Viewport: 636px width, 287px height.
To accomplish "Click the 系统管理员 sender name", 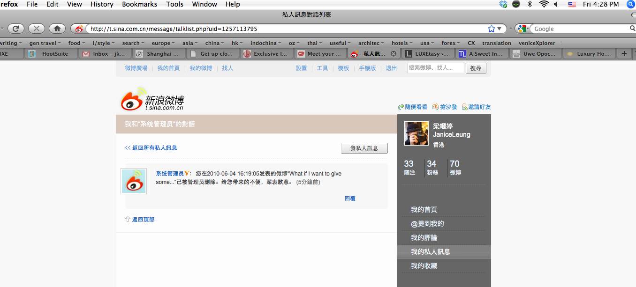I will (x=170, y=174).
